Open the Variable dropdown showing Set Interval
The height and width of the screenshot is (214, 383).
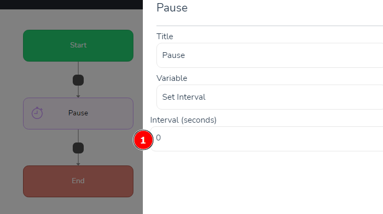pos(269,97)
